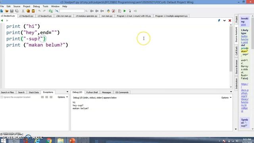The width and height of the screenshot is (254, 143).
Task: Open the Tools menu
Action: [x=45, y=6]
